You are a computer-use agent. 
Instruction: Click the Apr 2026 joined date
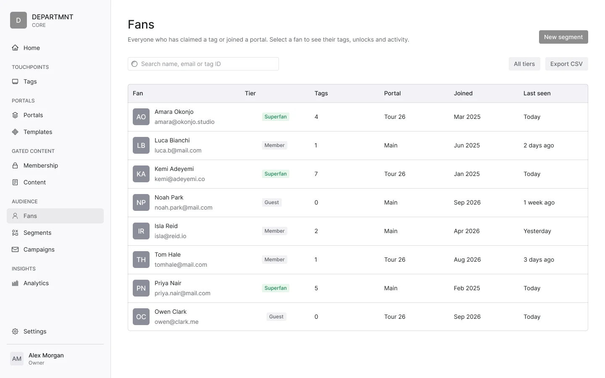tap(467, 231)
